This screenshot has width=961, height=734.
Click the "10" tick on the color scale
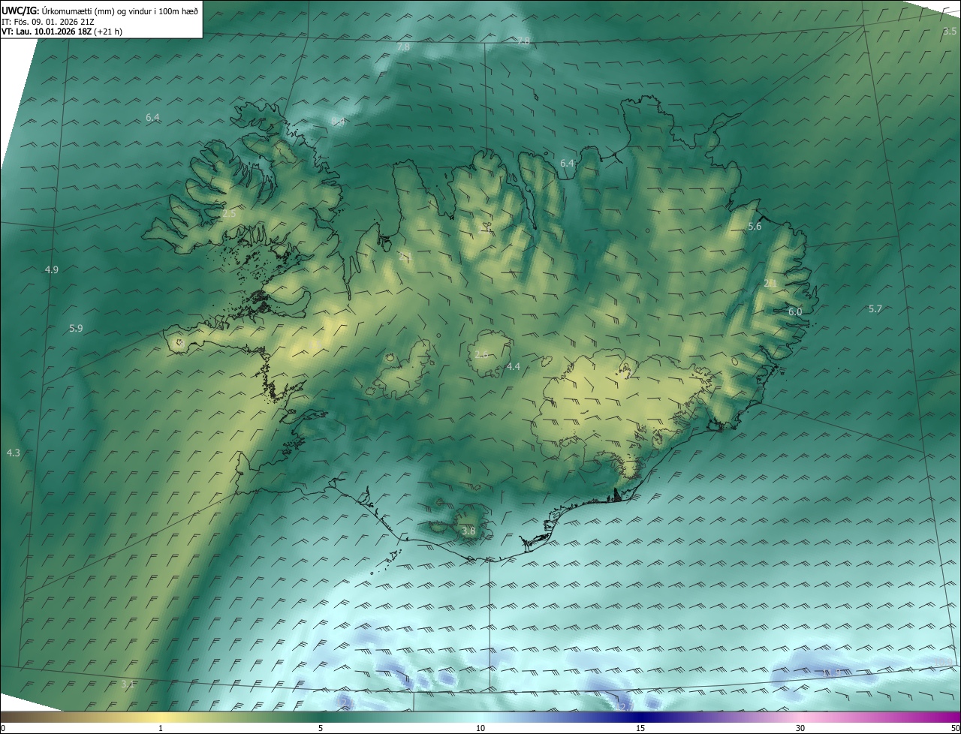click(x=480, y=728)
